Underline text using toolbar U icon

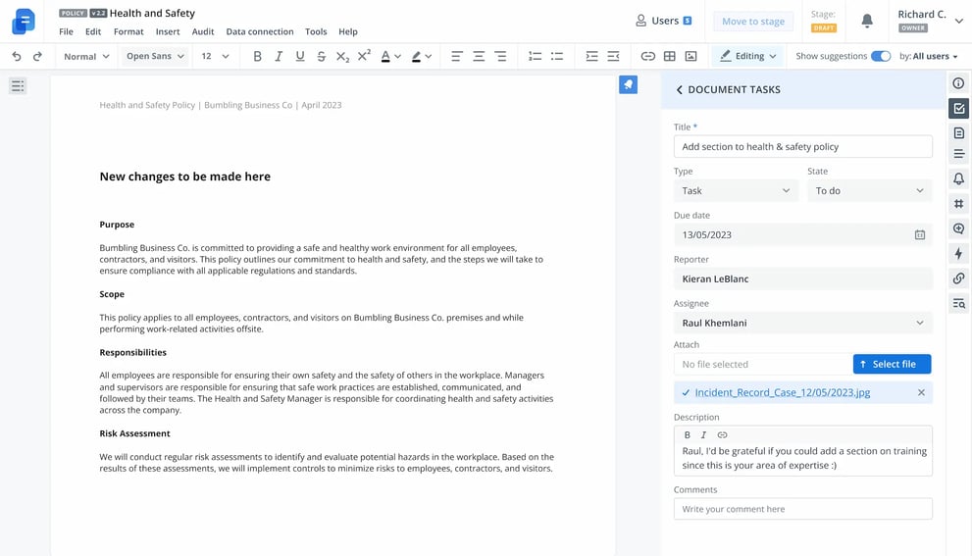click(300, 57)
